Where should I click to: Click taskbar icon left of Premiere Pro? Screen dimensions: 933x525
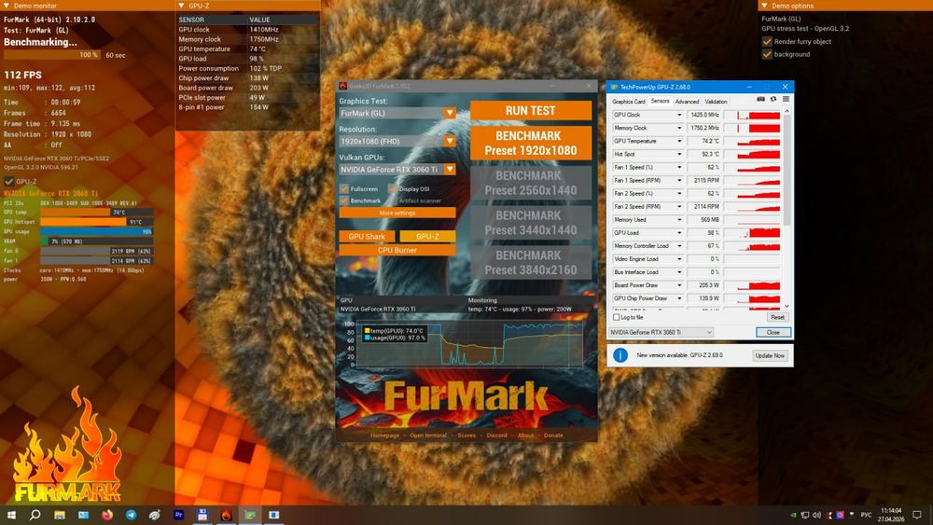click(155, 515)
